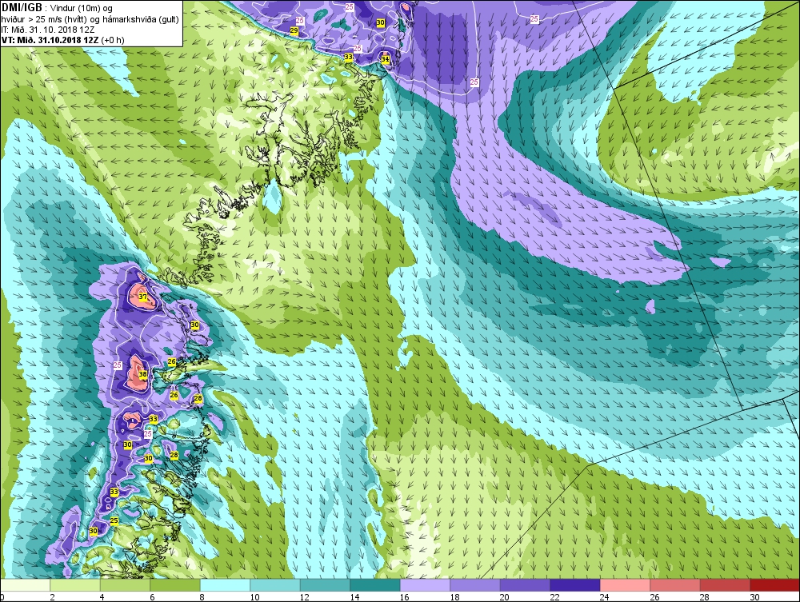Click the 'IT: Mið. 31.10.2018 12Z' line
Screen dimensions: 800x602
(48, 30)
